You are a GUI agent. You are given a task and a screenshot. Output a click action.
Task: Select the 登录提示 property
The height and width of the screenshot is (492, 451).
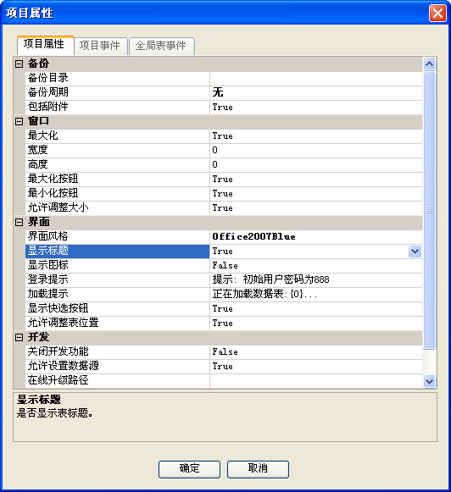[x=118, y=280]
